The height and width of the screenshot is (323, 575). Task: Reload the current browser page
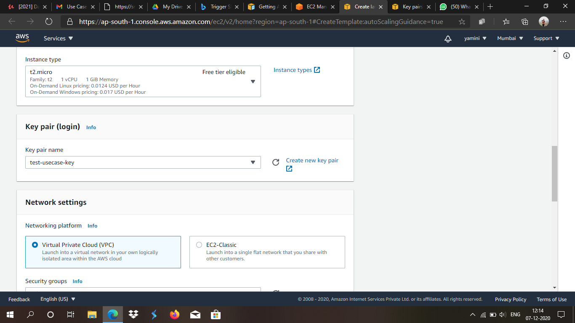[49, 21]
